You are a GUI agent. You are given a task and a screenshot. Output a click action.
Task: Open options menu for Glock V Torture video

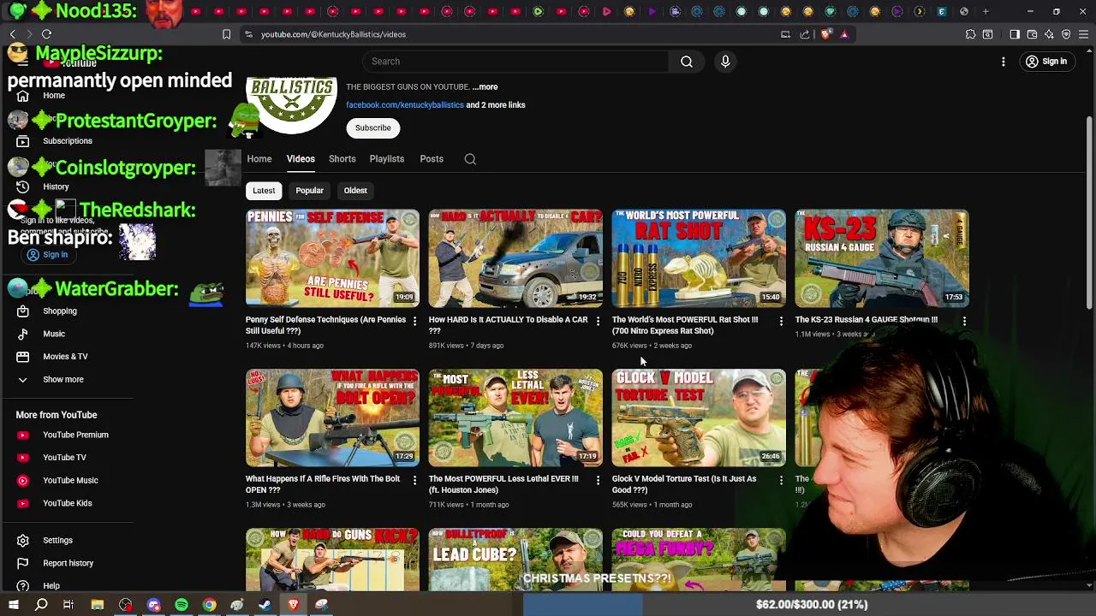click(x=780, y=480)
